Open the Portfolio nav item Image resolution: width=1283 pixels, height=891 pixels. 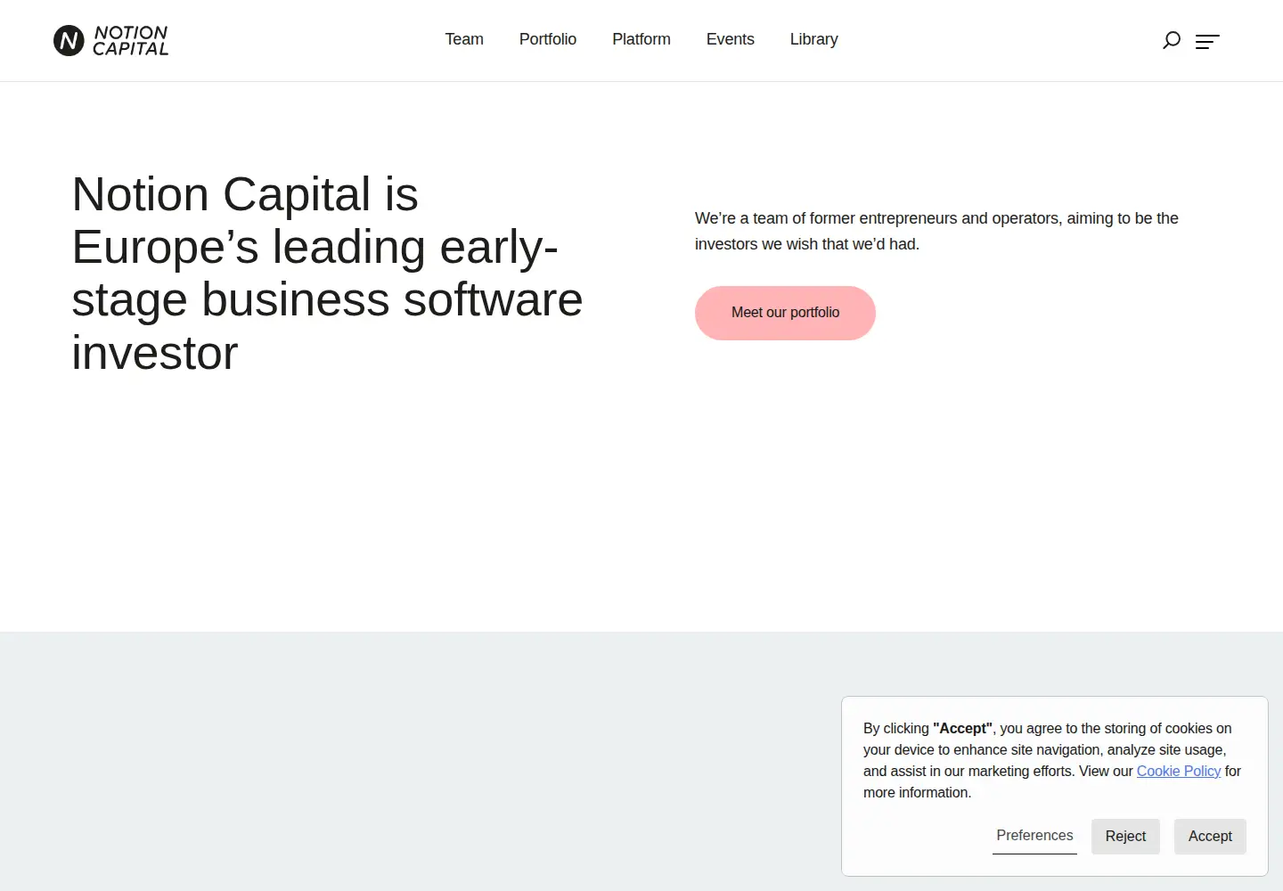[548, 39]
